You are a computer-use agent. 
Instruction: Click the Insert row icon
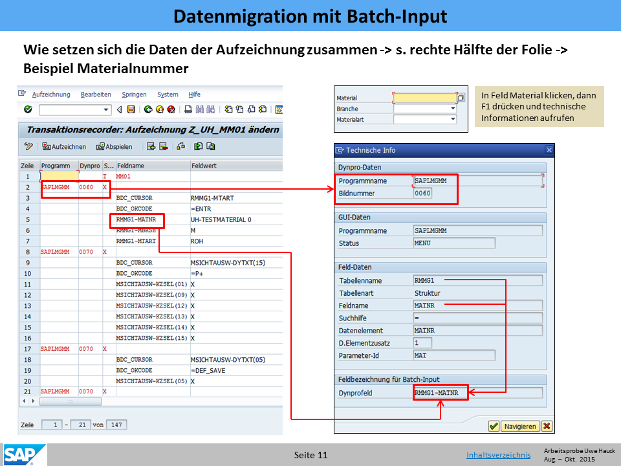[x=151, y=146]
